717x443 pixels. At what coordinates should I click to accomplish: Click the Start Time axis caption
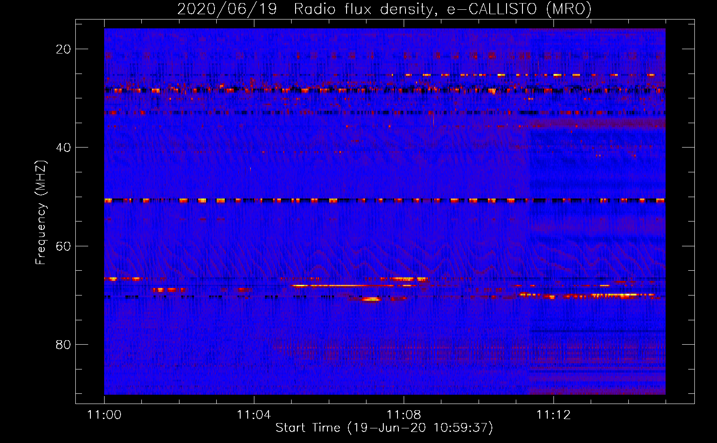click(384, 428)
